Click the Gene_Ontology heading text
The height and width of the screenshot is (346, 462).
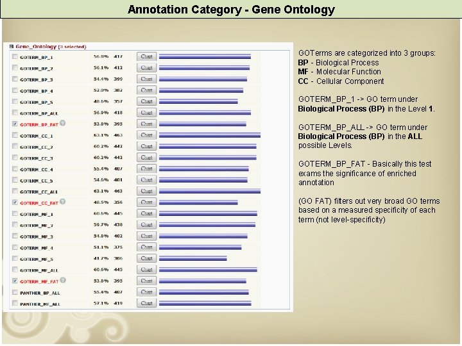(x=36, y=47)
